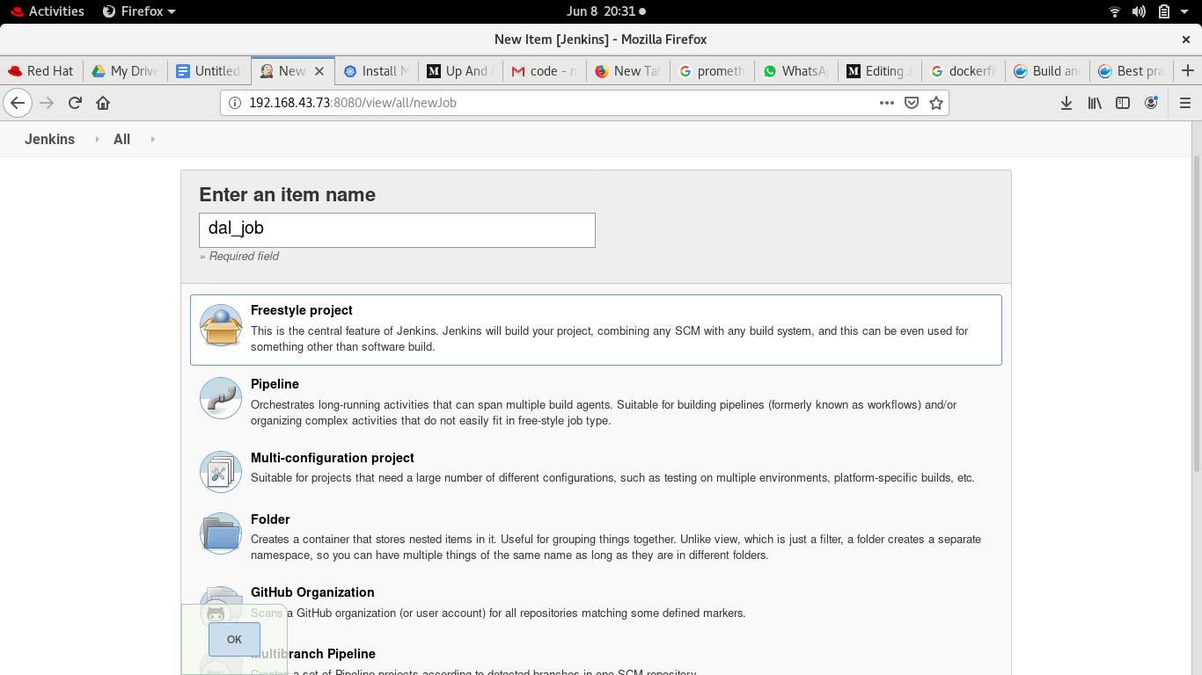
Task: Switch to the Untitled document tab
Action: pos(209,71)
